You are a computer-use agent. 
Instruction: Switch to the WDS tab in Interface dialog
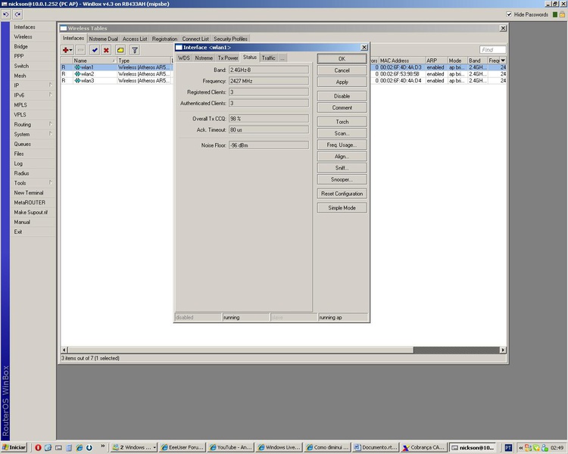tap(184, 58)
